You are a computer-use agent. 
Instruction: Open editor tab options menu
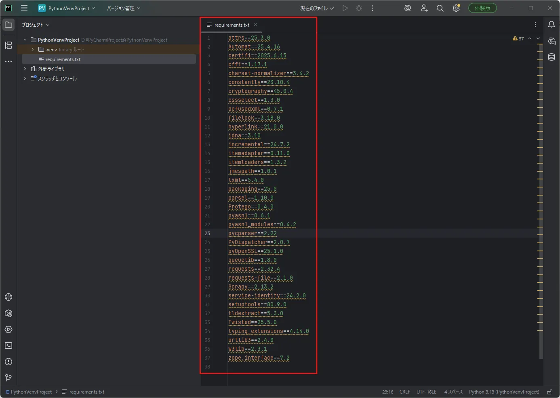[x=535, y=25]
